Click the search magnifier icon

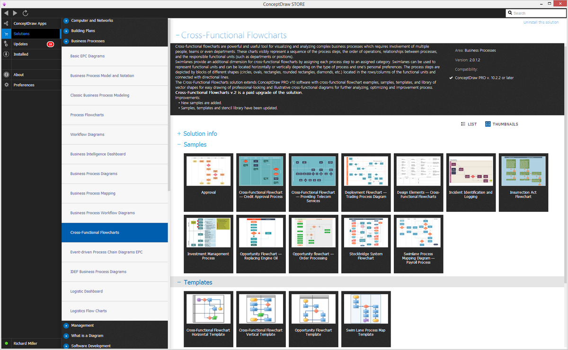pyautogui.click(x=510, y=13)
